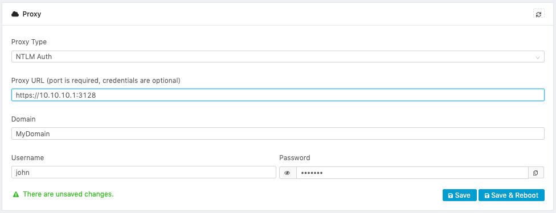This screenshot has height=213, width=556.
Task: Click the Proxy panel title text
Action: coord(32,14)
